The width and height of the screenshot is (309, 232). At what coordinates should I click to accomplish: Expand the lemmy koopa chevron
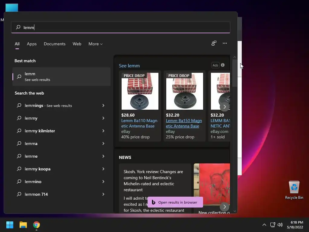(103, 169)
